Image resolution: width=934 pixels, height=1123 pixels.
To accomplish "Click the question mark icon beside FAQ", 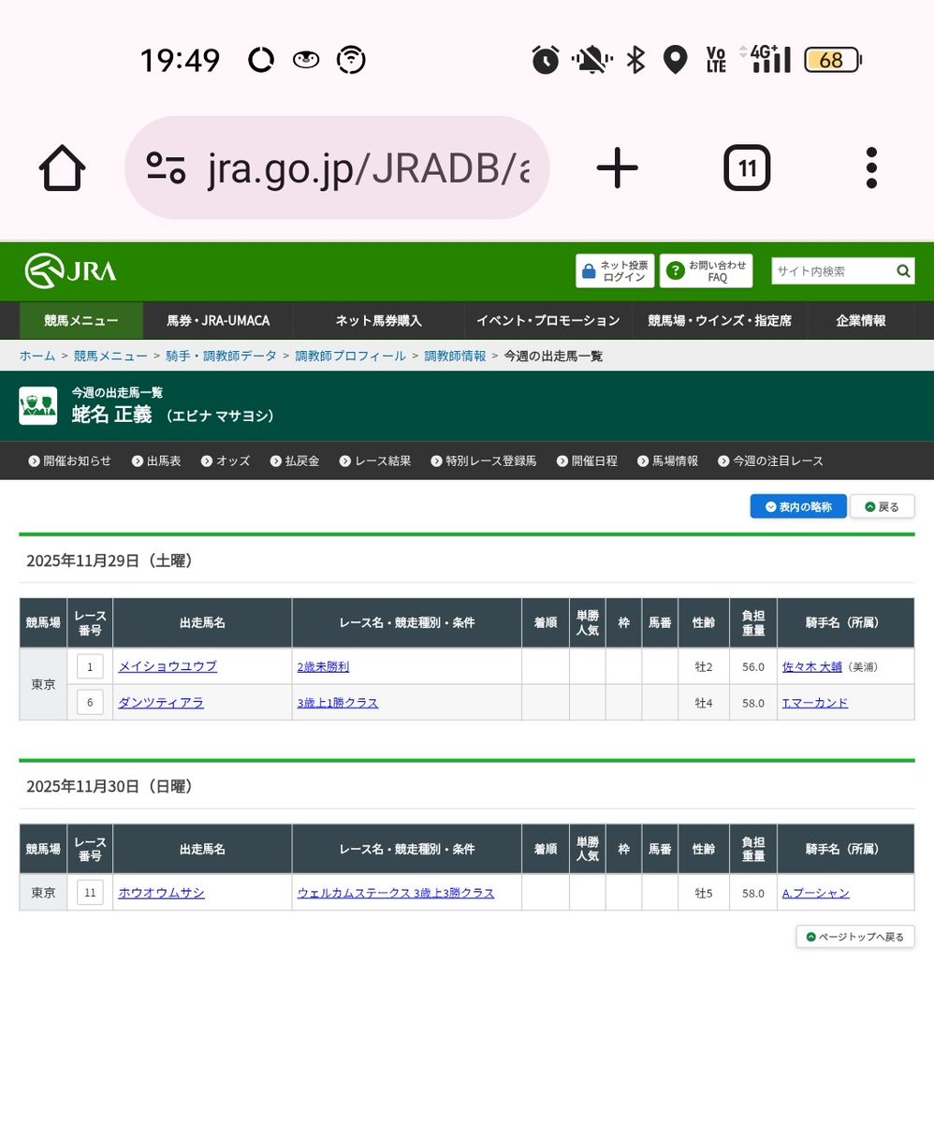I will (675, 270).
